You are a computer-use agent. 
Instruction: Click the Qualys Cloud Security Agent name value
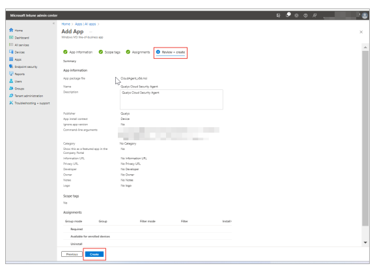[x=139, y=87]
